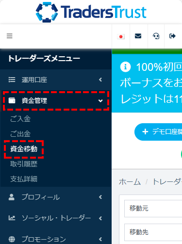Open the プロモーション menu item

coord(56,239)
